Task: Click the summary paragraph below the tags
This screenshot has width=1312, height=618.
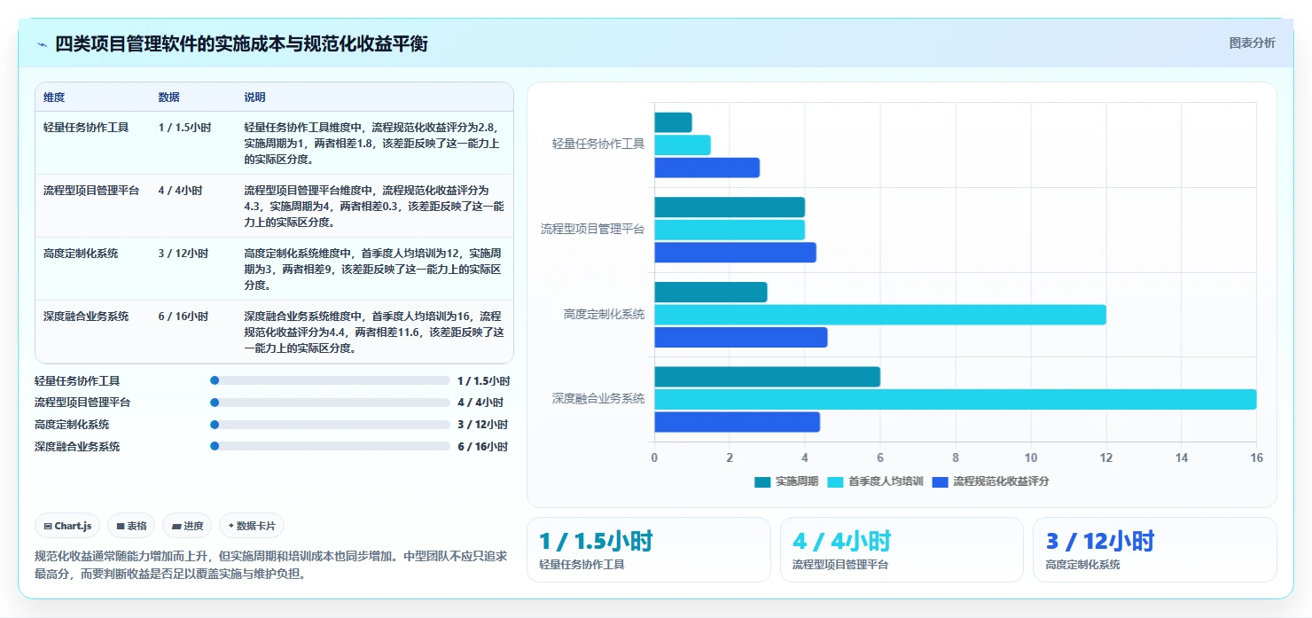Action: [x=271, y=565]
